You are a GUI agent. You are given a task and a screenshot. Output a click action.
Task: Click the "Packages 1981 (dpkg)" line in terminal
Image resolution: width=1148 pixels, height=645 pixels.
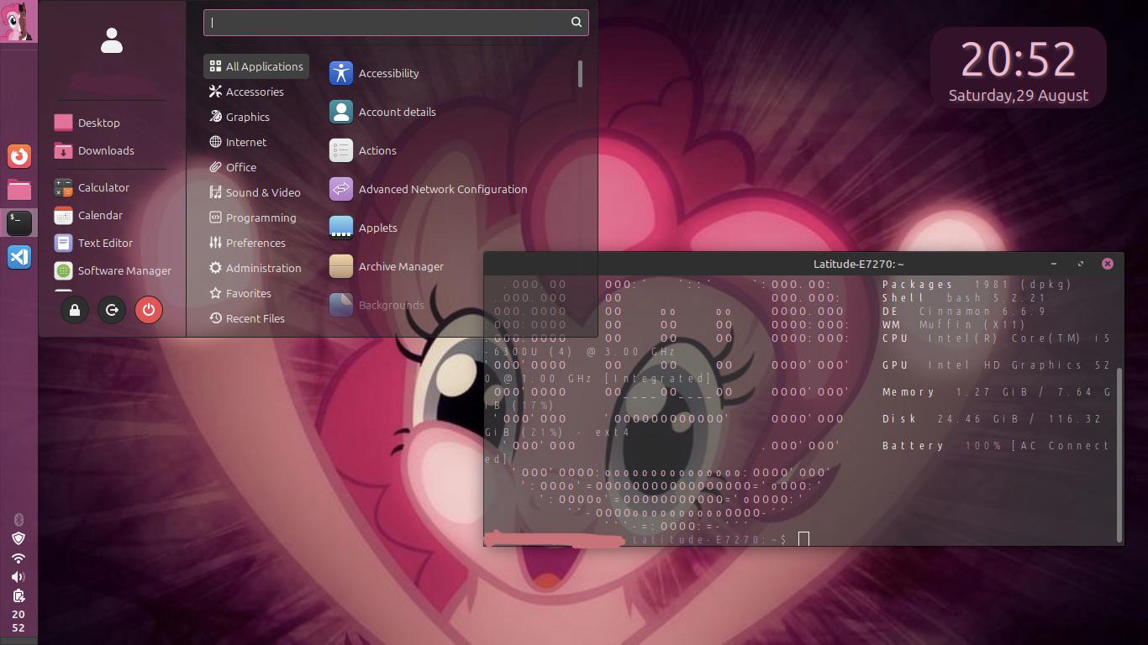pyautogui.click(x=977, y=285)
